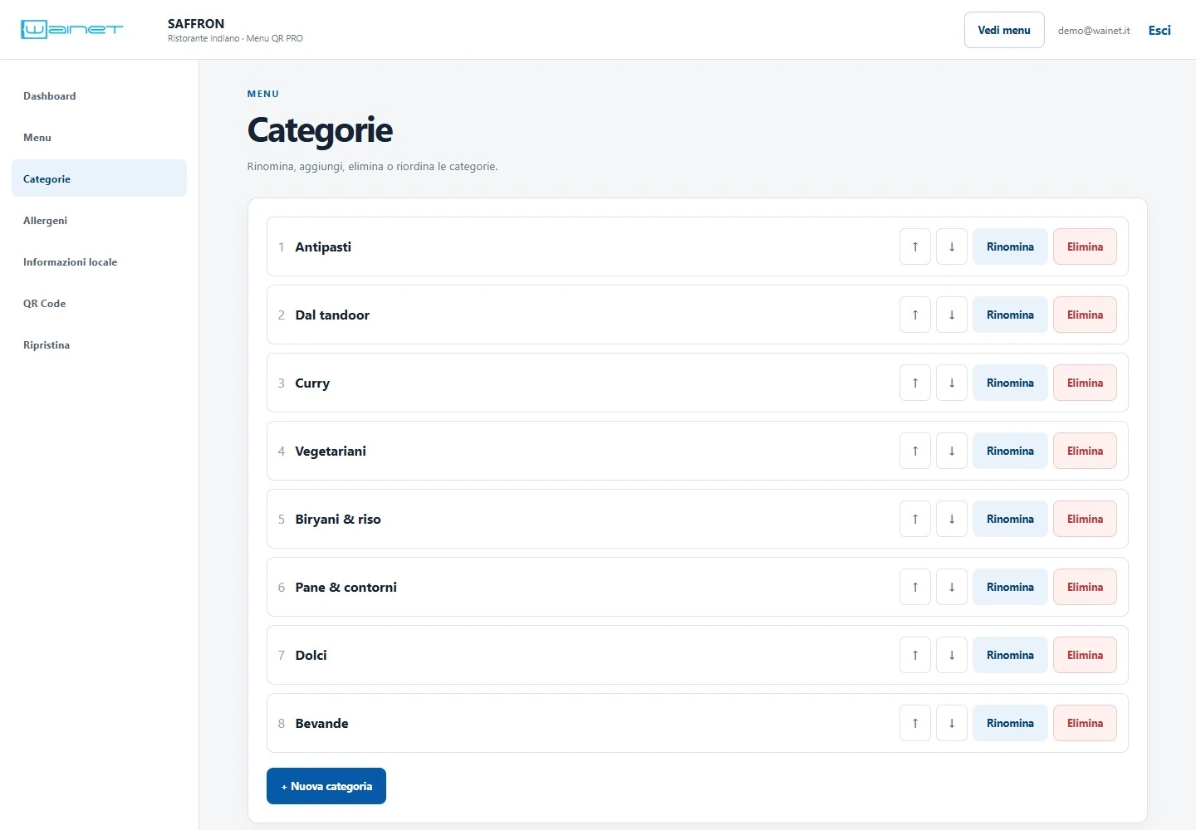Click the Wainet logo
The image size is (1196, 830).
tap(71, 30)
